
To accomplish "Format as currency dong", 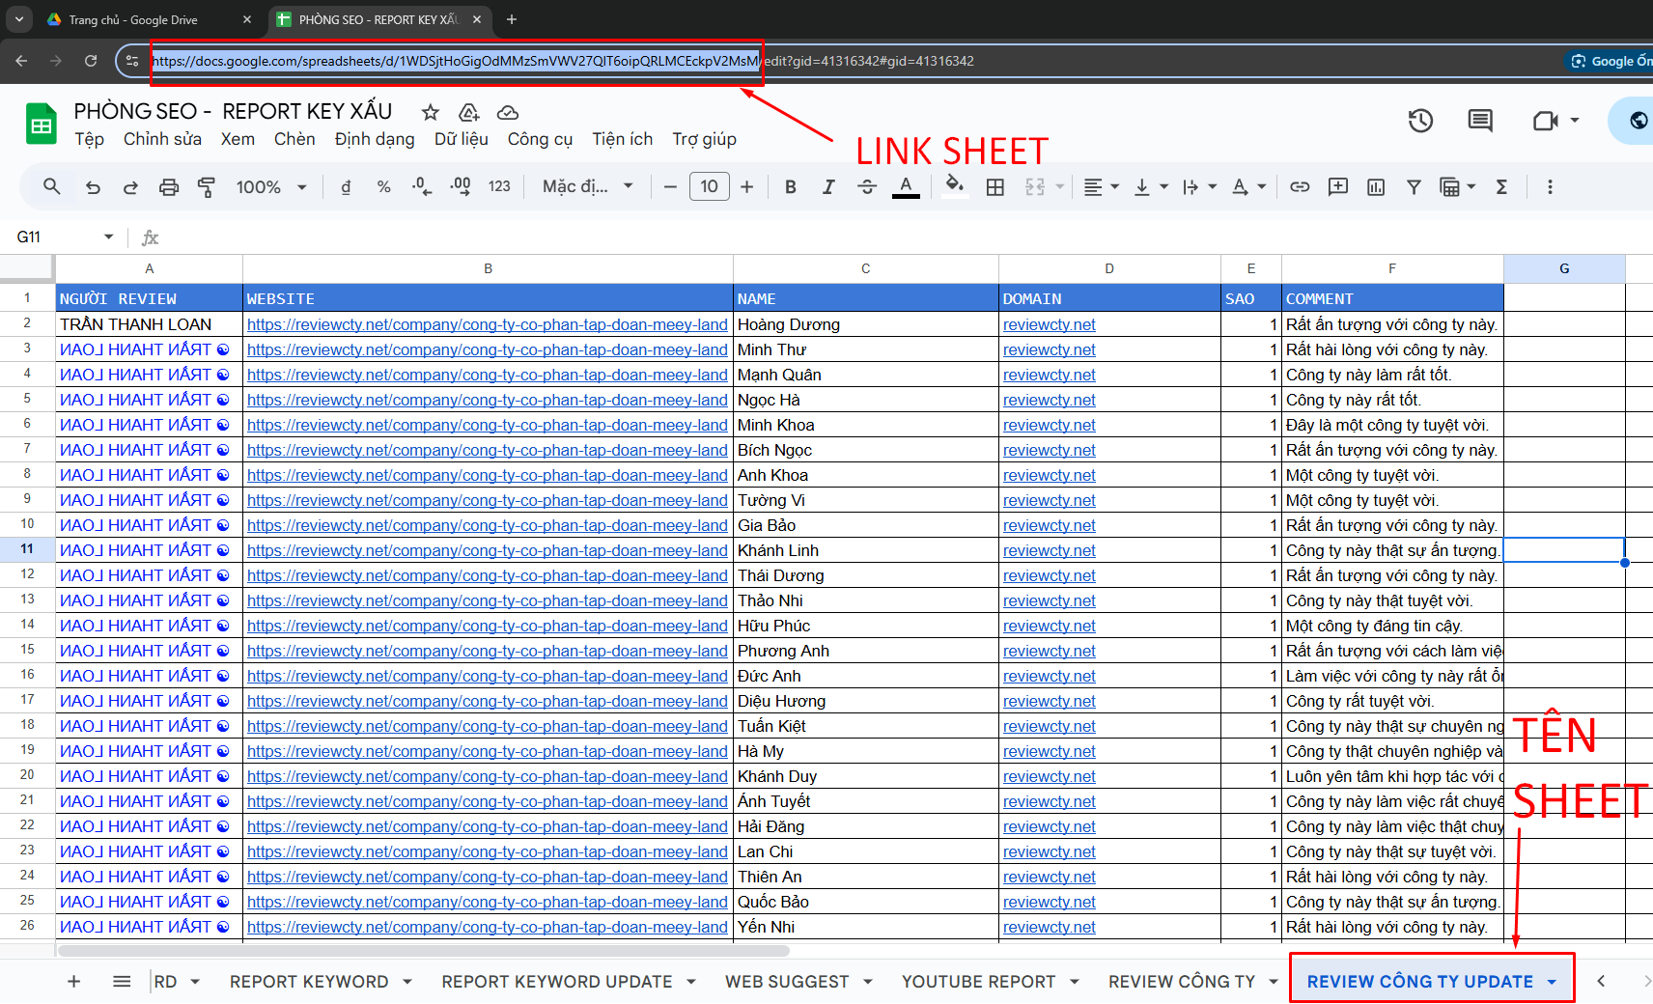I will click(x=346, y=186).
